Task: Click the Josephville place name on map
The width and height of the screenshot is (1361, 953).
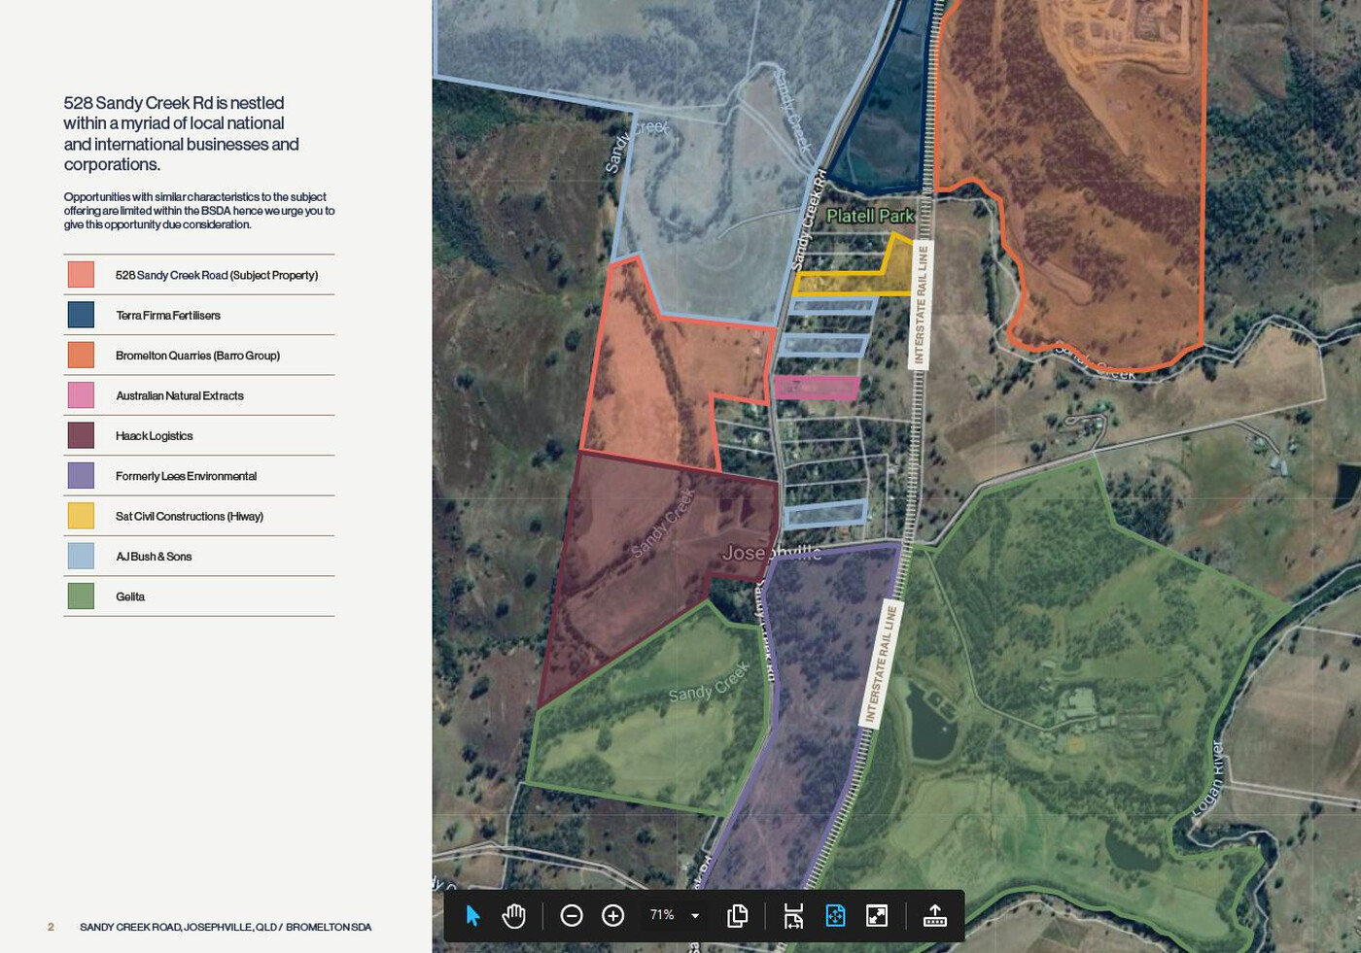Action: tap(771, 553)
